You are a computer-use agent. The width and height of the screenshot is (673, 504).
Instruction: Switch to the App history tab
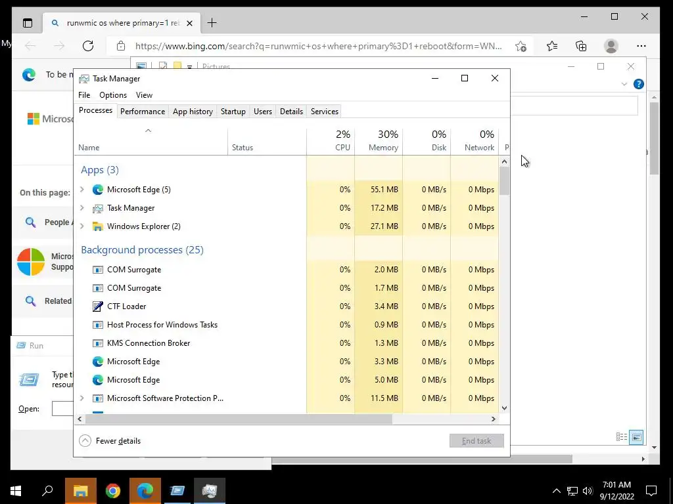pos(193,112)
